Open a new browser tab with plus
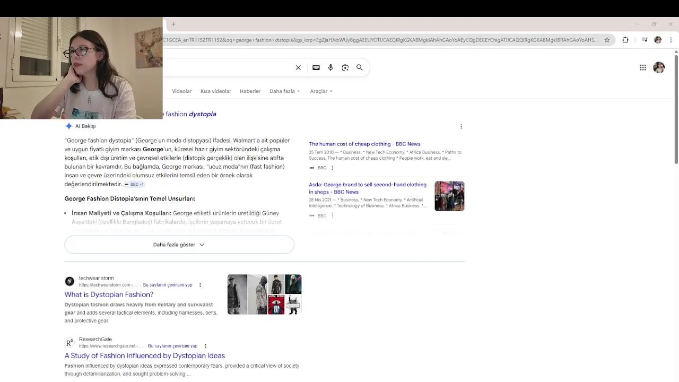679x382 pixels. click(173, 24)
